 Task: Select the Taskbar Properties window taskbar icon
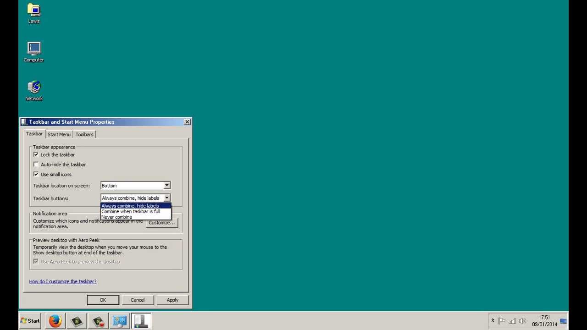[141, 321]
